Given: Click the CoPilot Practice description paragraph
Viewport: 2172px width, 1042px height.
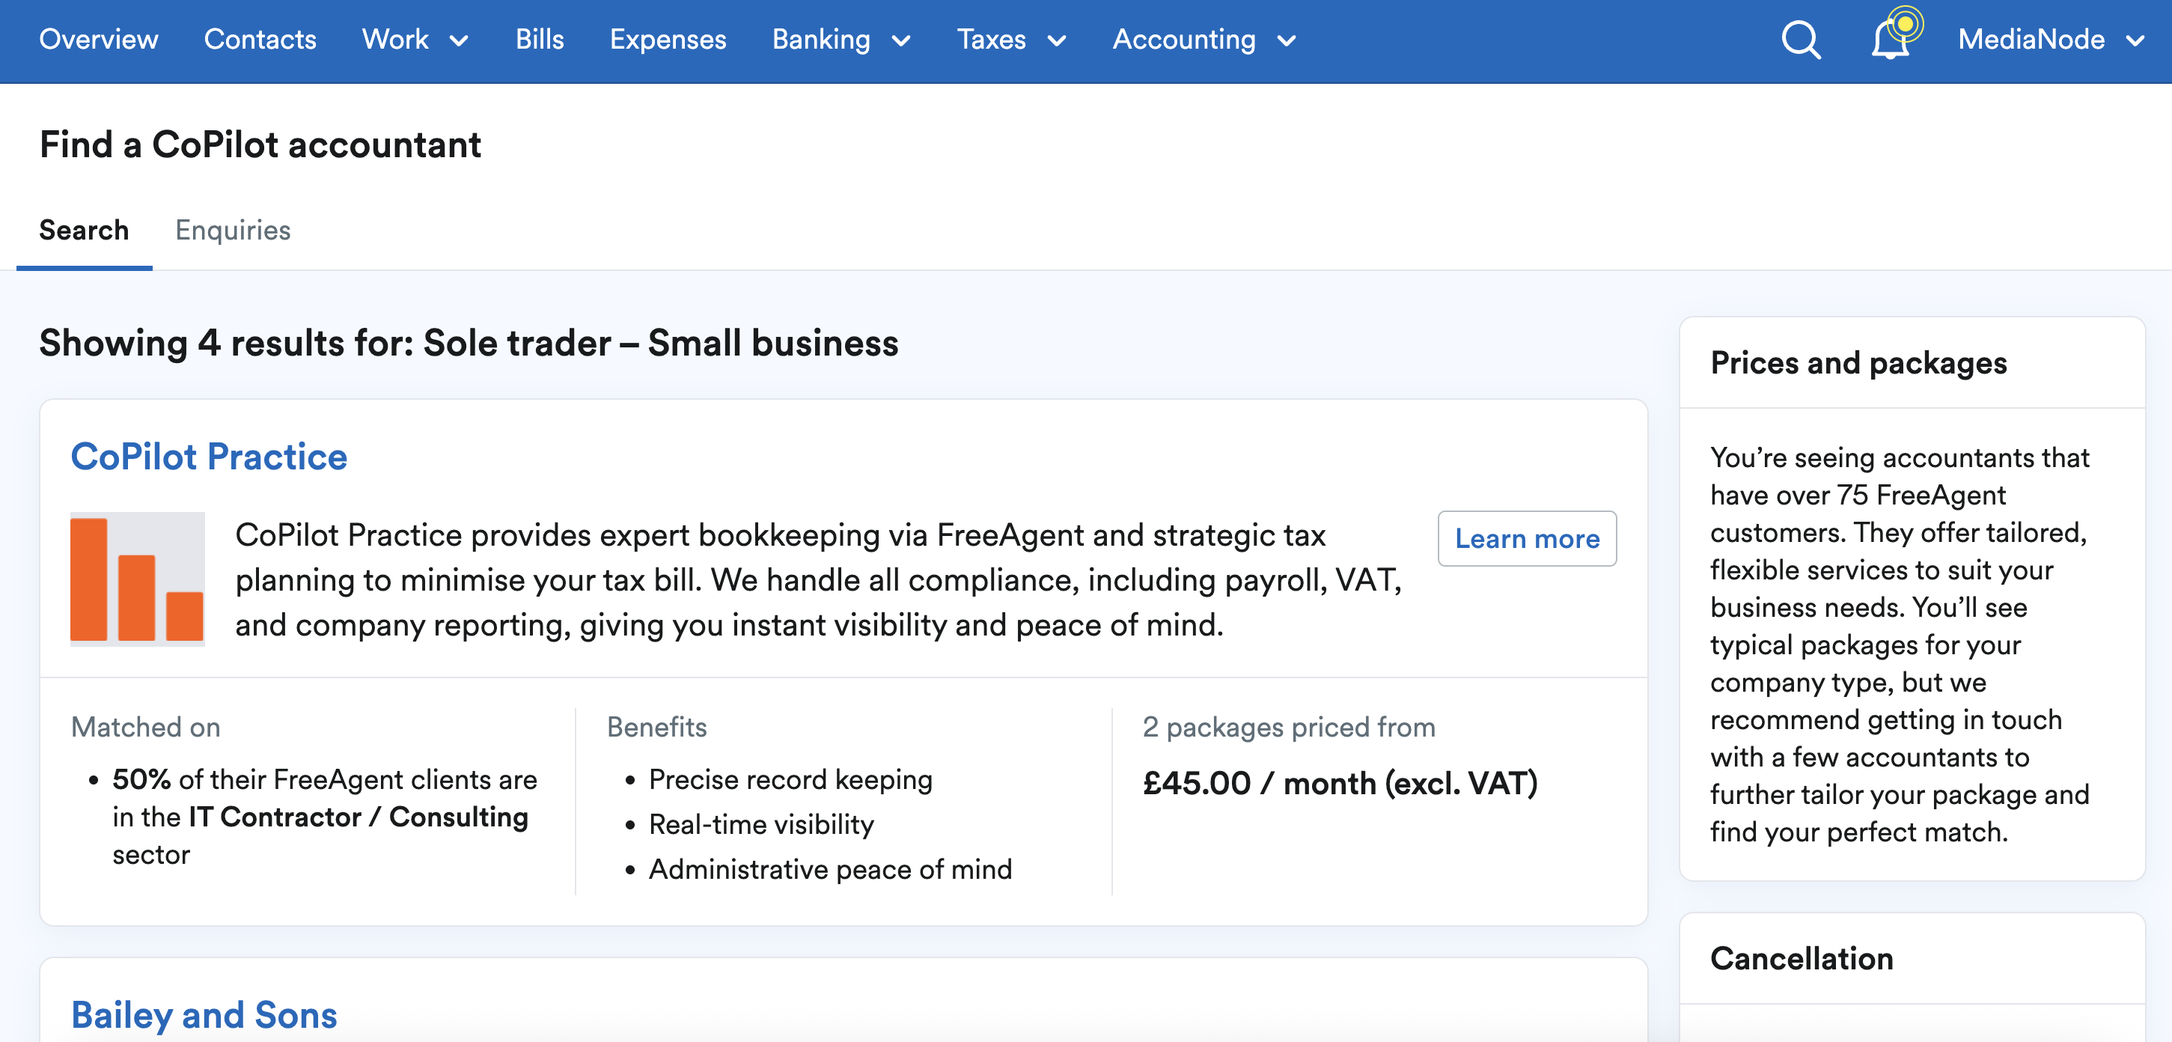Looking at the screenshot, I should click(818, 580).
